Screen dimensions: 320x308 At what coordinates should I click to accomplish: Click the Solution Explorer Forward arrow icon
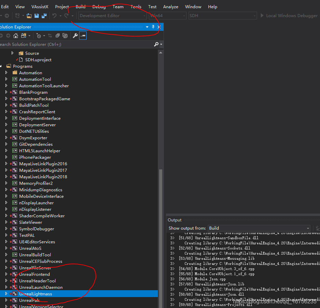(8, 36)
